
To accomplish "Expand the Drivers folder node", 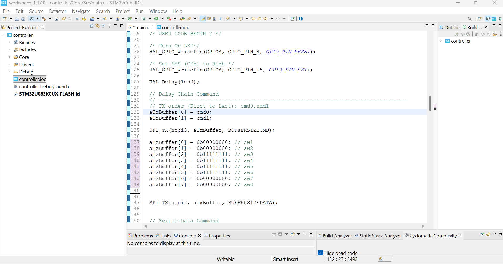I will coord(9,64).
